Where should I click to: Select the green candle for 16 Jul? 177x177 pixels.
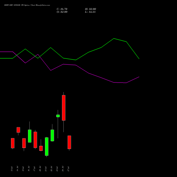coord(30,136)
